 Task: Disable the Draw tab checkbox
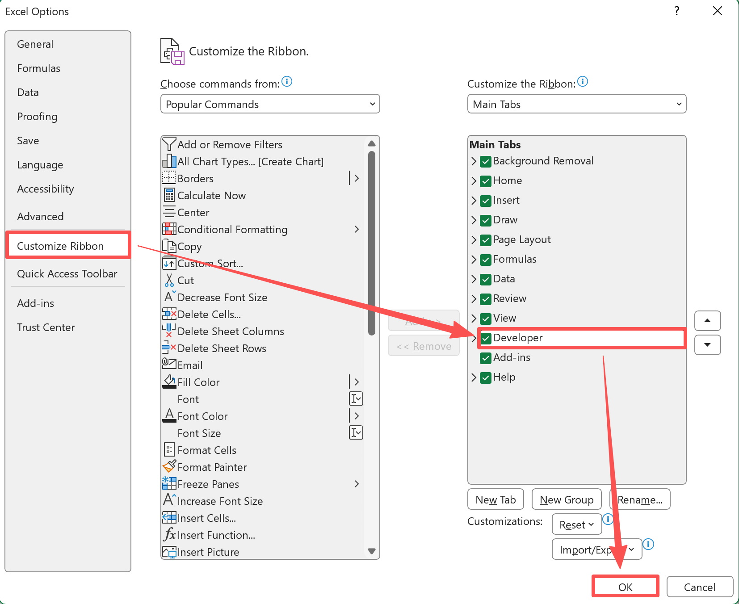pyautogui.click(x=486, y=220)
